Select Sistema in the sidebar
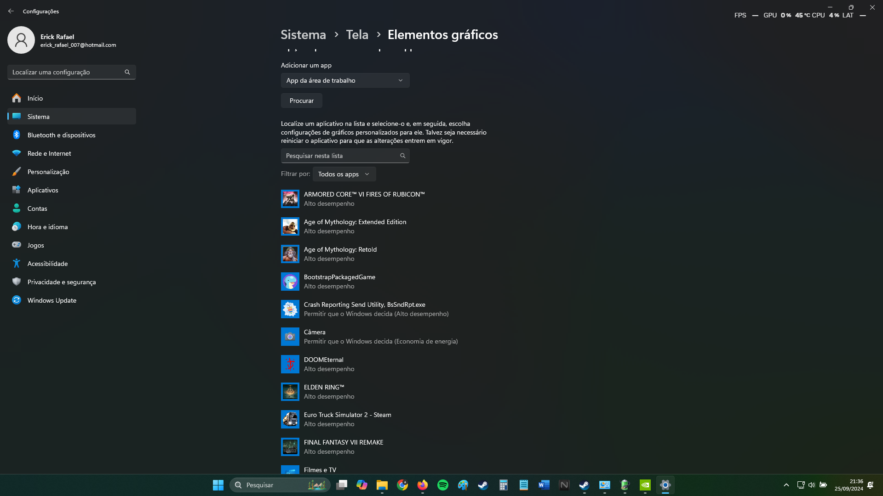The width and height of the screenshot is (883, 496). click(72, 117)
